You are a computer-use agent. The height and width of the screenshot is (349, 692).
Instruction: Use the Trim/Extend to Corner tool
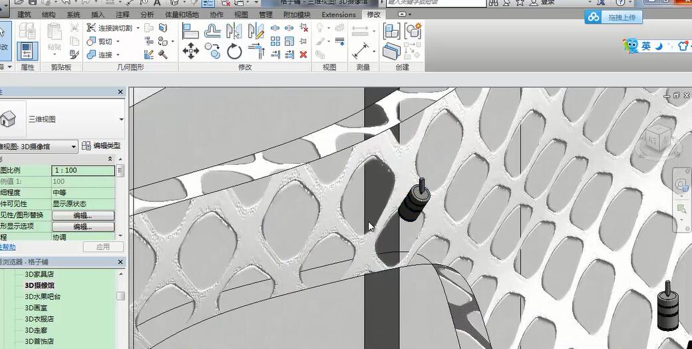coord(256,51)
